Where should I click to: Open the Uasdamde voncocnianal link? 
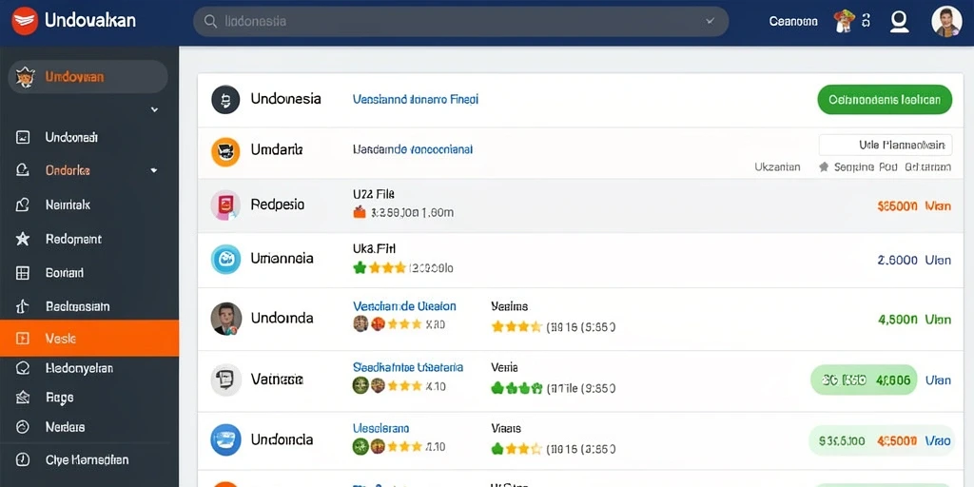pyautogui.click(x=413, y=149)
